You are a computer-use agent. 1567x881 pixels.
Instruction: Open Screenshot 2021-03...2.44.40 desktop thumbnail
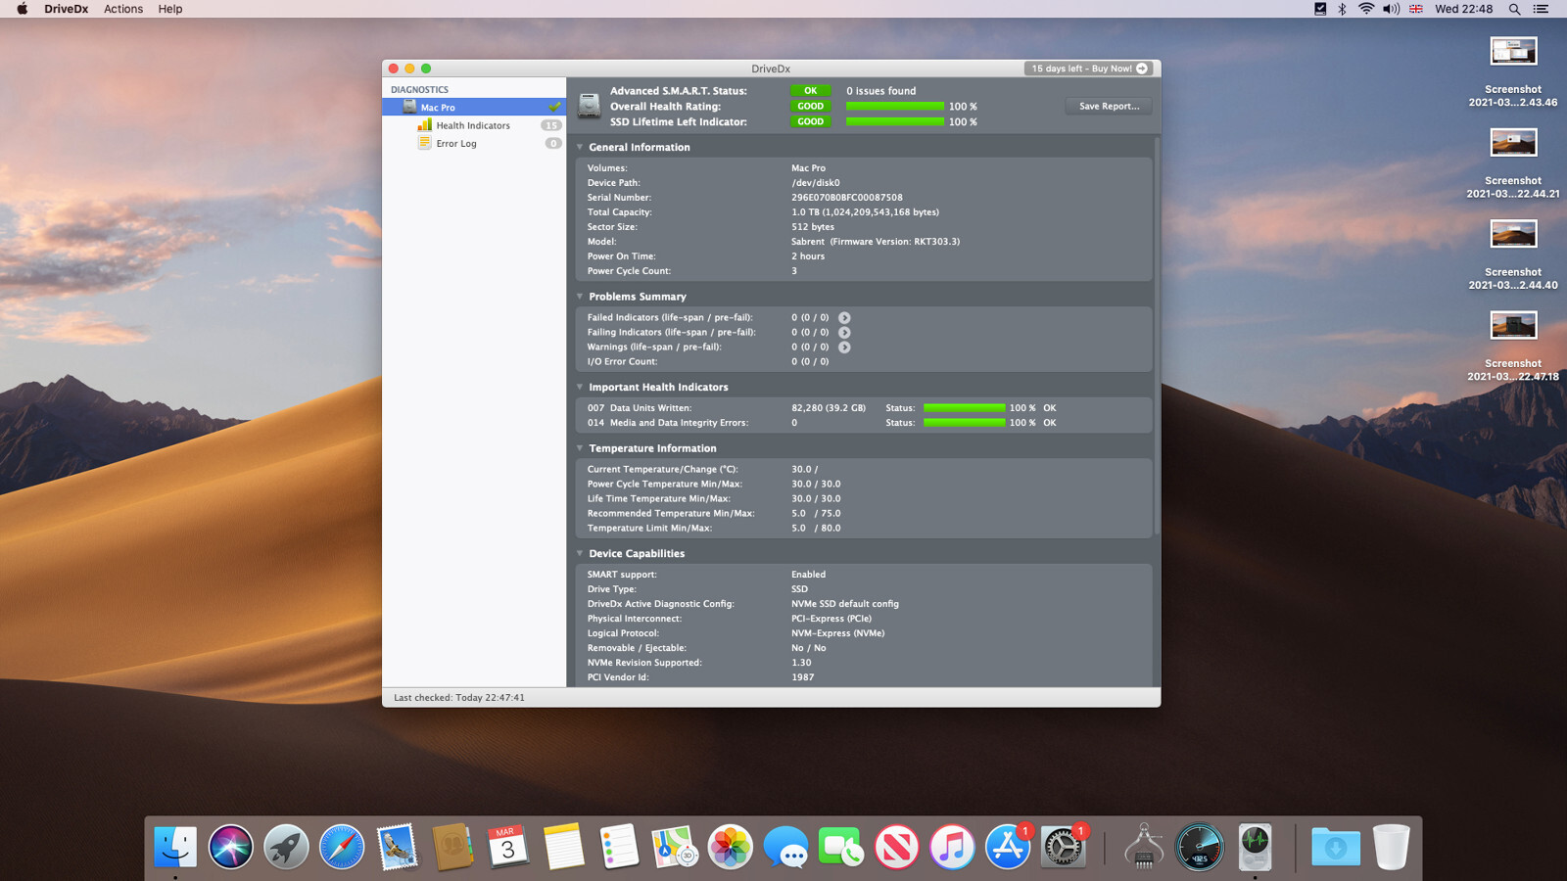[1513, 234]
